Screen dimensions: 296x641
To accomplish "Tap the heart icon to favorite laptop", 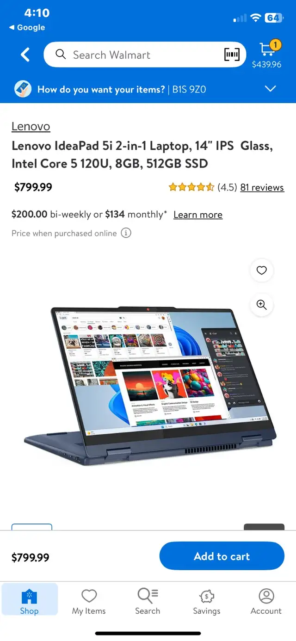I will click(262, 271).
